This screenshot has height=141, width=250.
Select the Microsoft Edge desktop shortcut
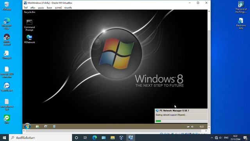[x=7, y=23]
